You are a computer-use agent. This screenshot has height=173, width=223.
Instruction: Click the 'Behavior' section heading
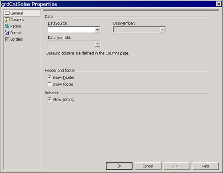(52, 93)
